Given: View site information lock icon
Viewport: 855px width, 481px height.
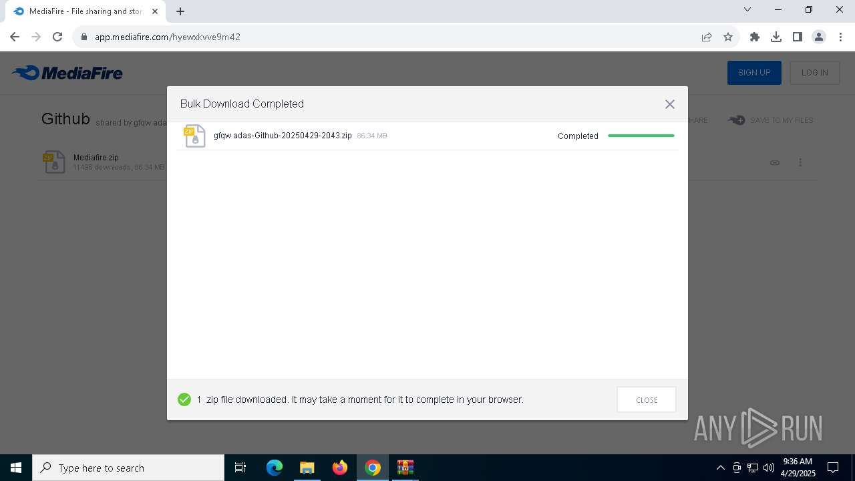Looking at the screenshot, I should tap(83, 37).
